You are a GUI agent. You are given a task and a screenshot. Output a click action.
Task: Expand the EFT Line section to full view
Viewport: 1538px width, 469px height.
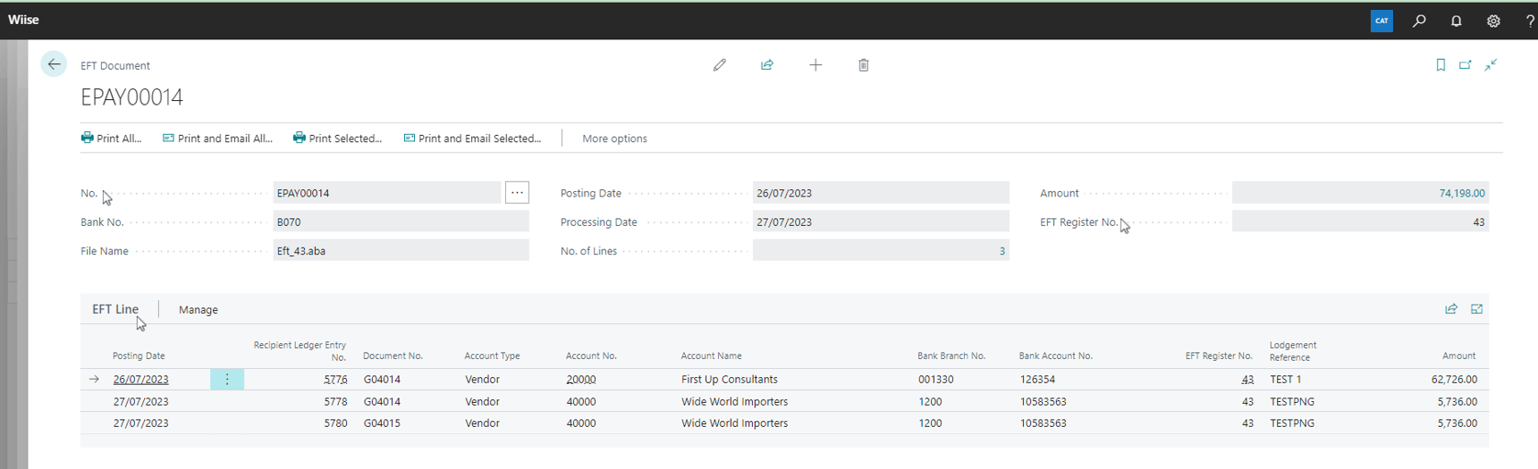coord(1477,309)
